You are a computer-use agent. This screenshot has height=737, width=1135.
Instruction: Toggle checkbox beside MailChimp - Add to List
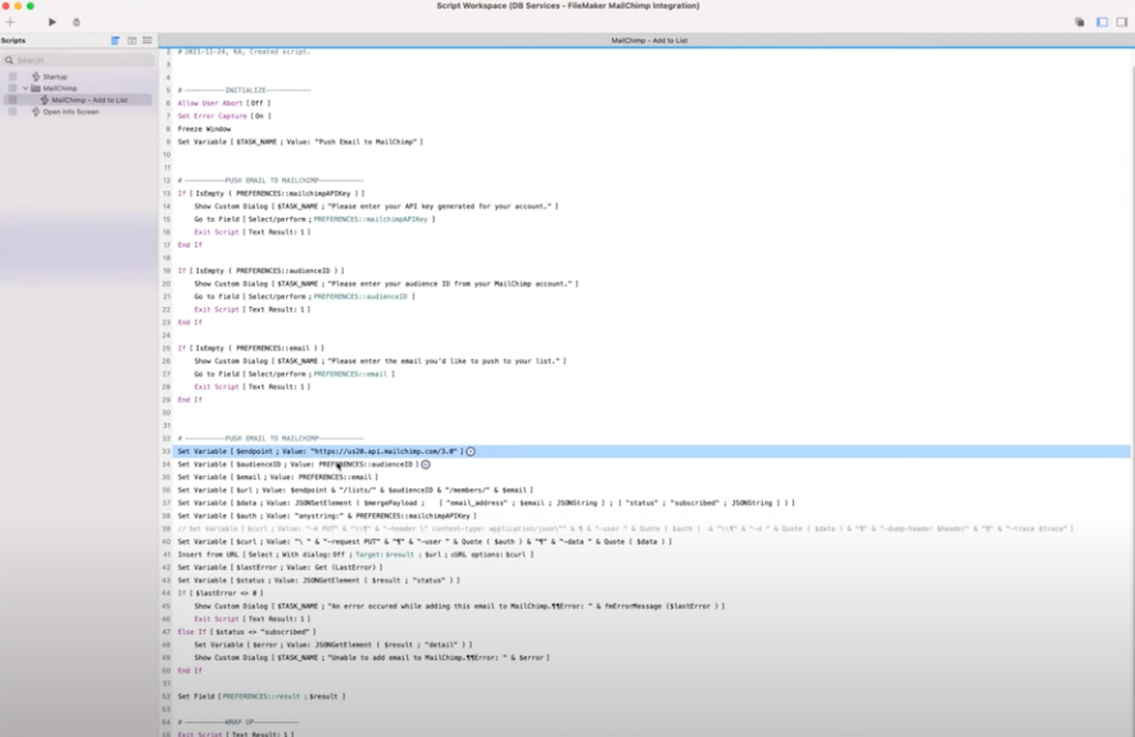coord(13,100)
